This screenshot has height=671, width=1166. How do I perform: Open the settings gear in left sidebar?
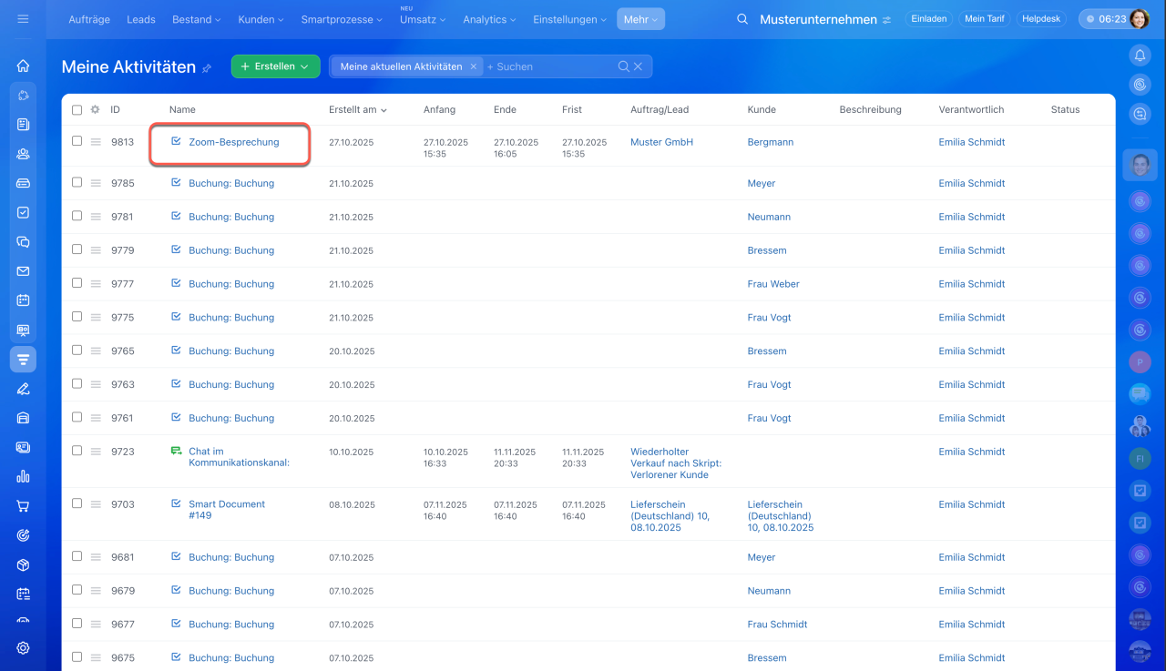coord(23,648)
